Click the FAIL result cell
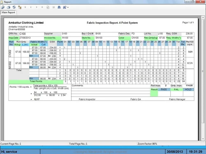The height and width of the screenshot is (154, 206). click(176, 90)
